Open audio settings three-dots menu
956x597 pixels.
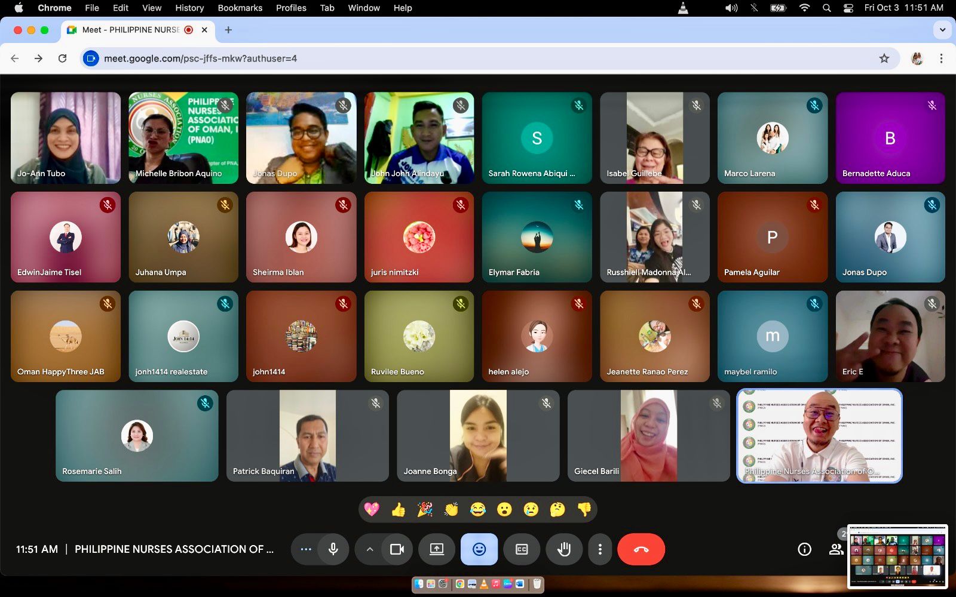(306, 549)
